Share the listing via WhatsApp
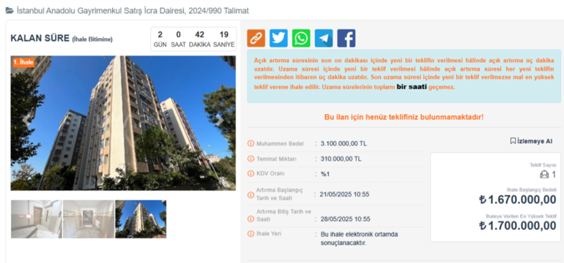 point(301,39)
